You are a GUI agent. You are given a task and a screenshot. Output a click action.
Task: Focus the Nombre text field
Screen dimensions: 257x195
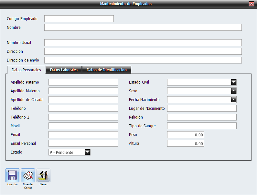[143, 28]
